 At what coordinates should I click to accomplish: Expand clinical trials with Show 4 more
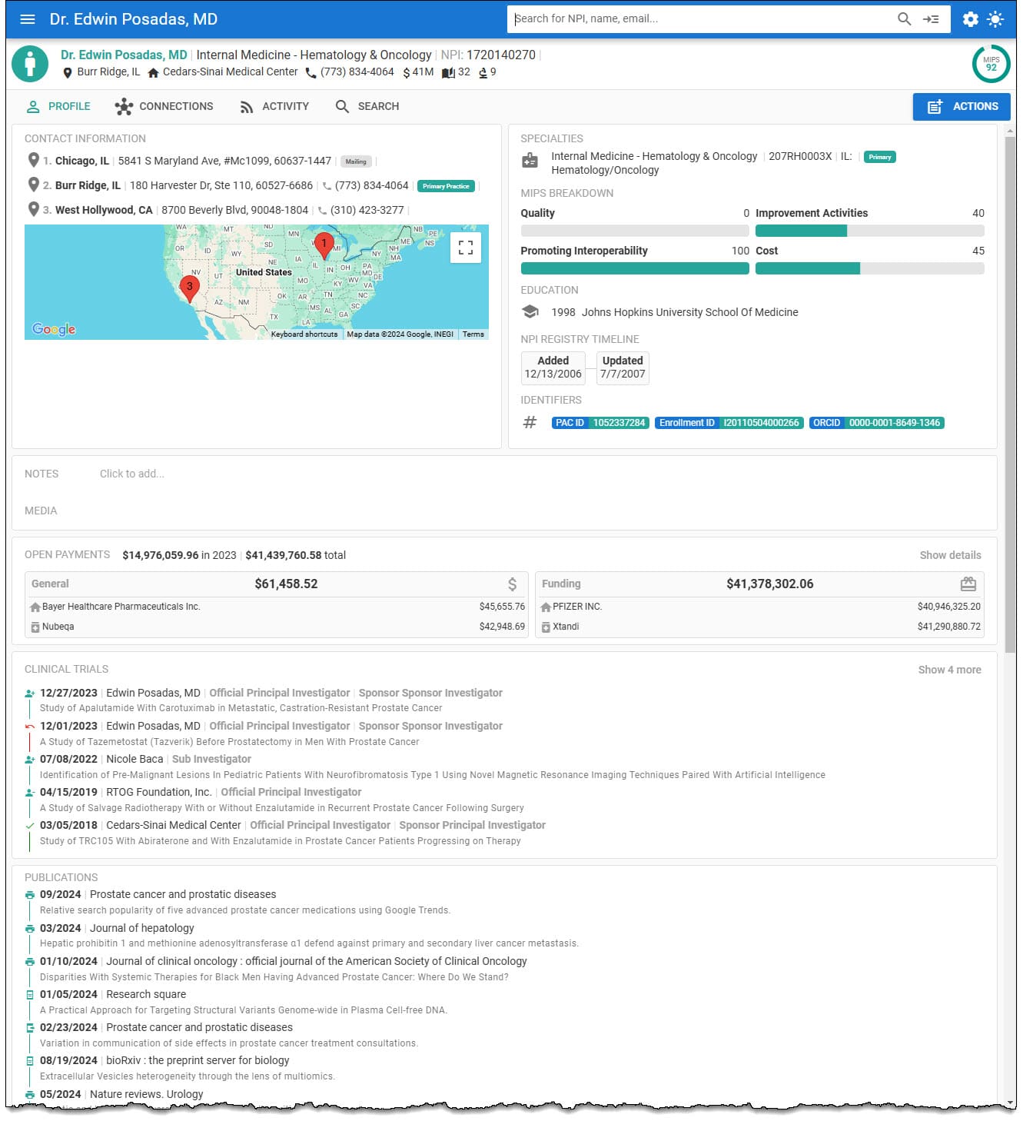[949, 670]
